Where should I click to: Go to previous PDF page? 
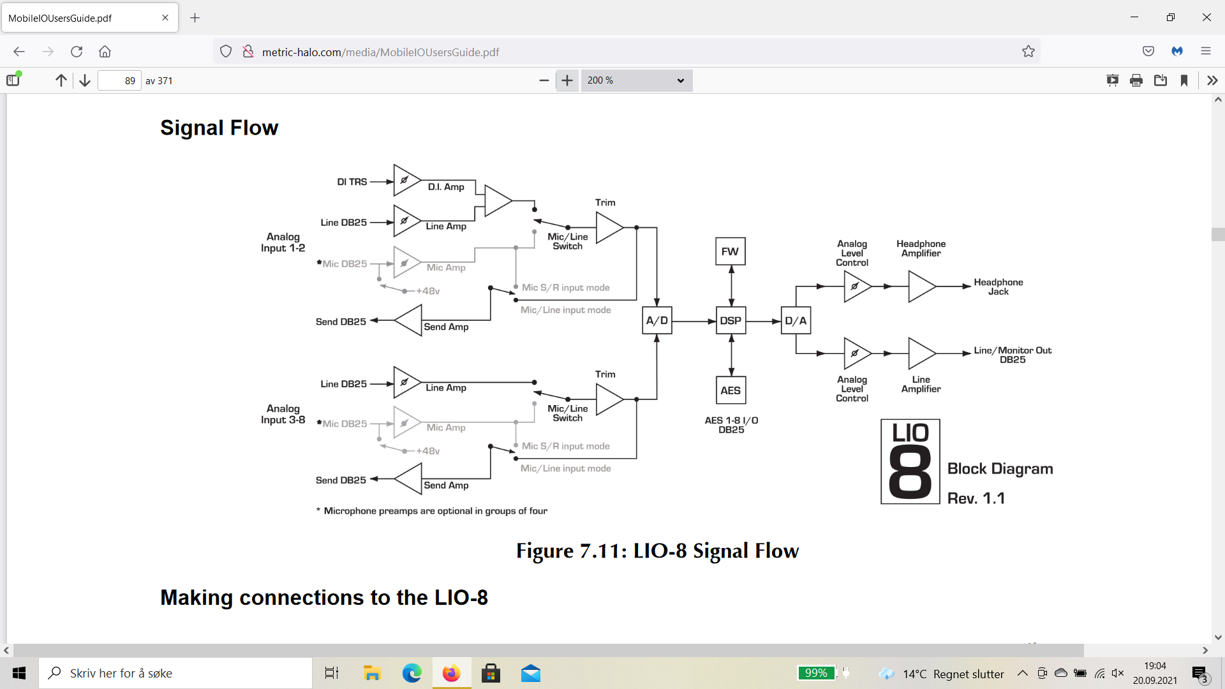61,80
